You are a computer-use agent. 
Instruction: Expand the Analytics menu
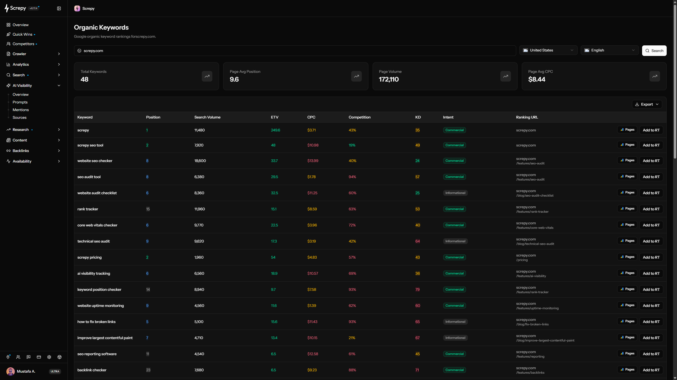[x=34, y=64]
